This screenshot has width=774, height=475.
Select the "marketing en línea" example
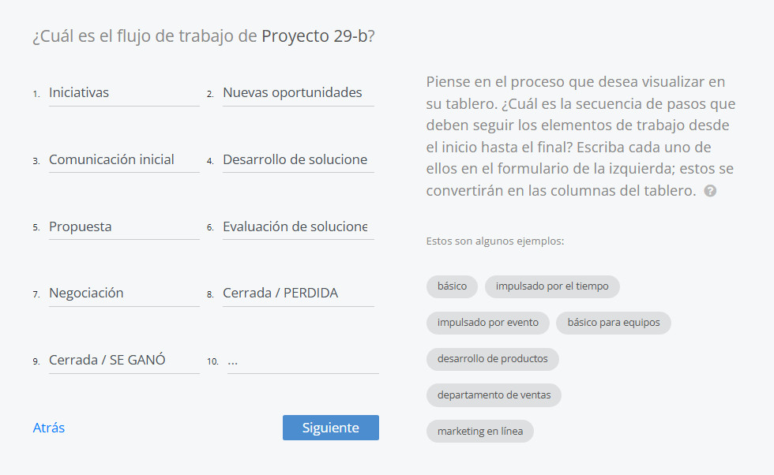pyautogui.click(x=480, y=431)
